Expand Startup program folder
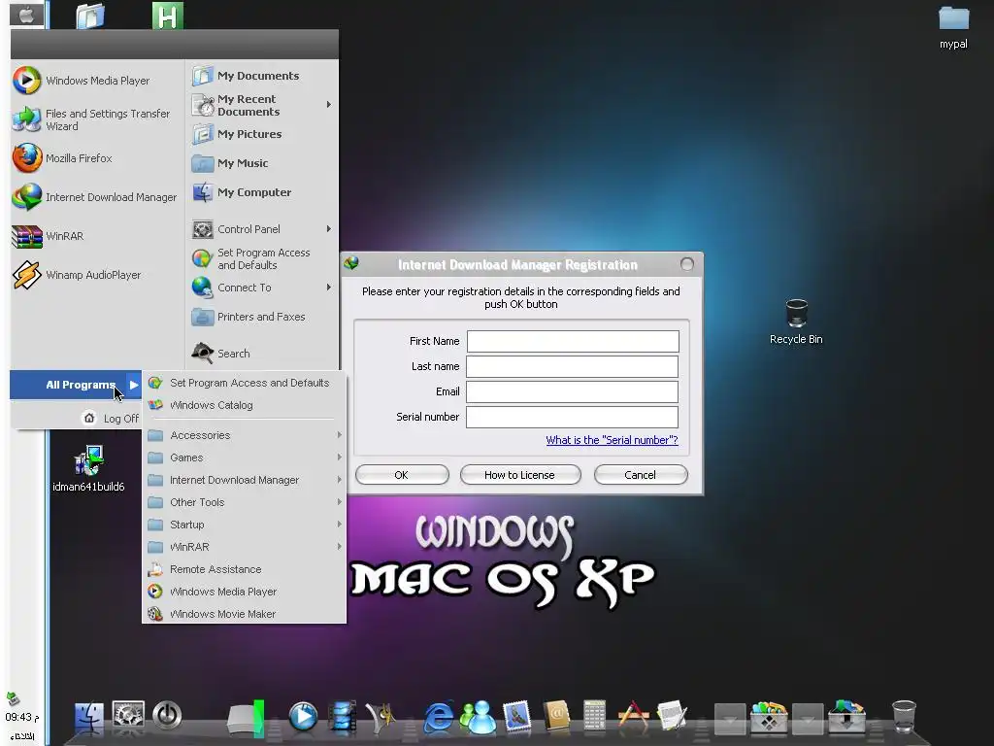Image resolution: width=994 pixels, height=746 pixels. click(x=245, y=525)
